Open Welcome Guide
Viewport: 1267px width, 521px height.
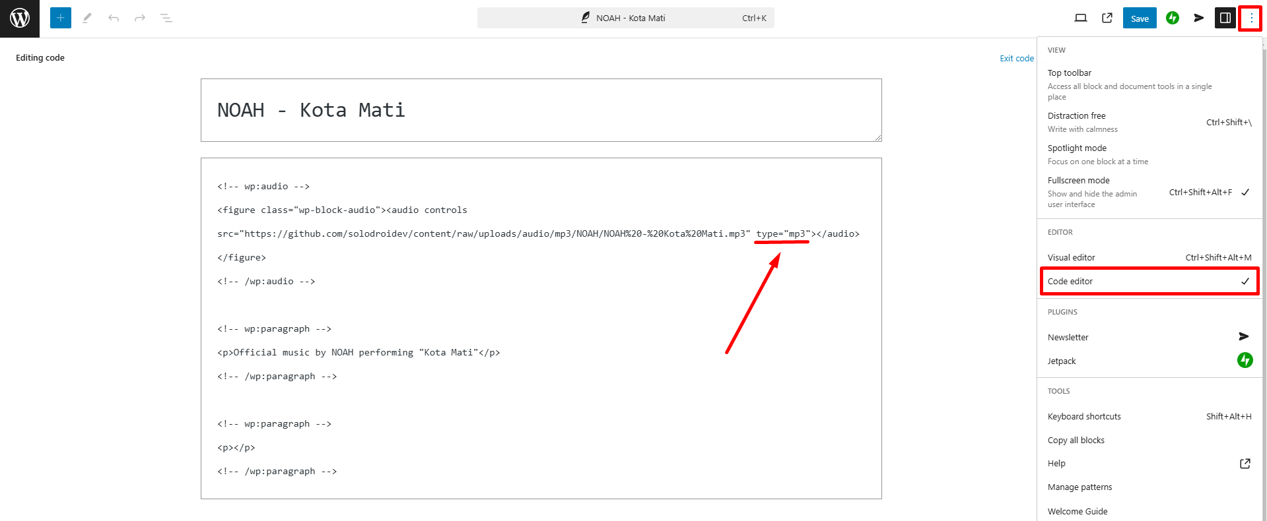(1149, 511)
